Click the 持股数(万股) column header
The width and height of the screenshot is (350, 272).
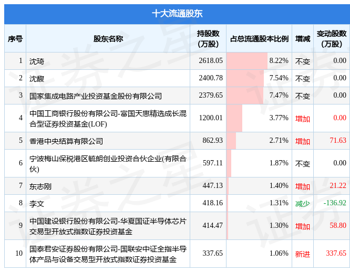(x=208, y=38)
